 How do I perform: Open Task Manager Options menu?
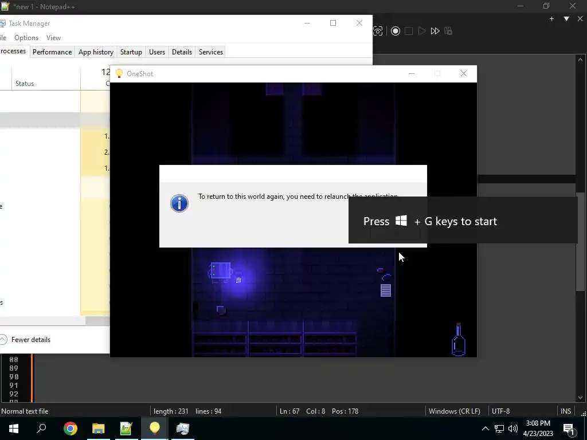(26, 38)
